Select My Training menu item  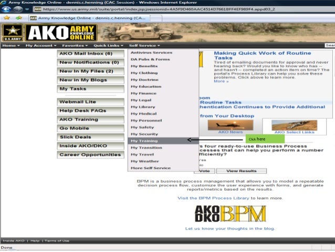point(163,141)
